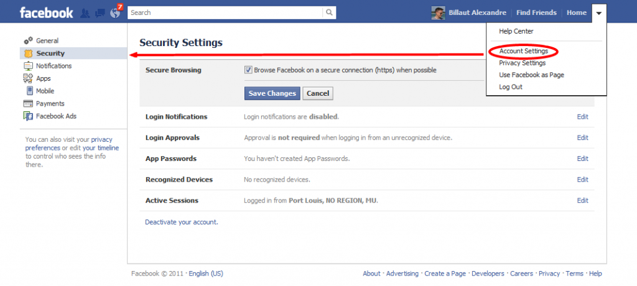Collapse the account dropdown arrow
Screen dimensions: 637x286
598,13
